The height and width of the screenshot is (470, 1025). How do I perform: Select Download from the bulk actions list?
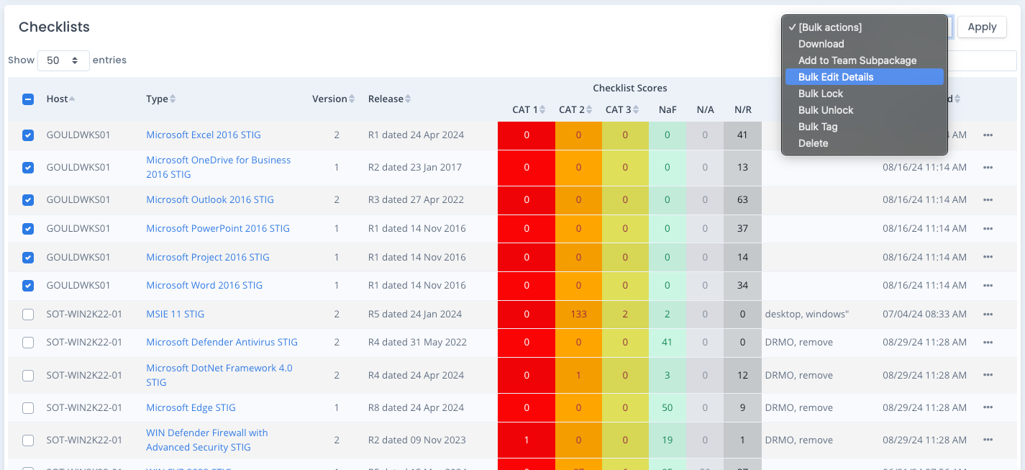click(865, 44)
